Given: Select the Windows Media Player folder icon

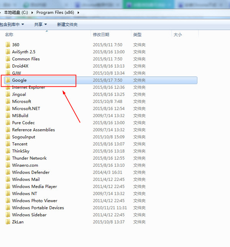Looking at the screenshot, I should pyautogui.click(x=8, y=187).
